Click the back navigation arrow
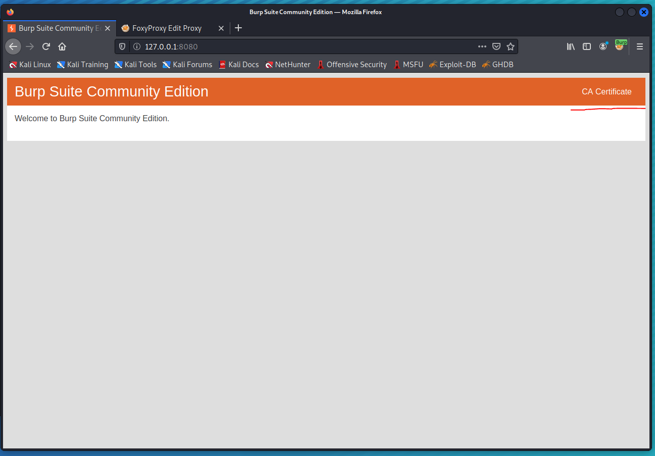The image size is (655, 456). (13, 46)
